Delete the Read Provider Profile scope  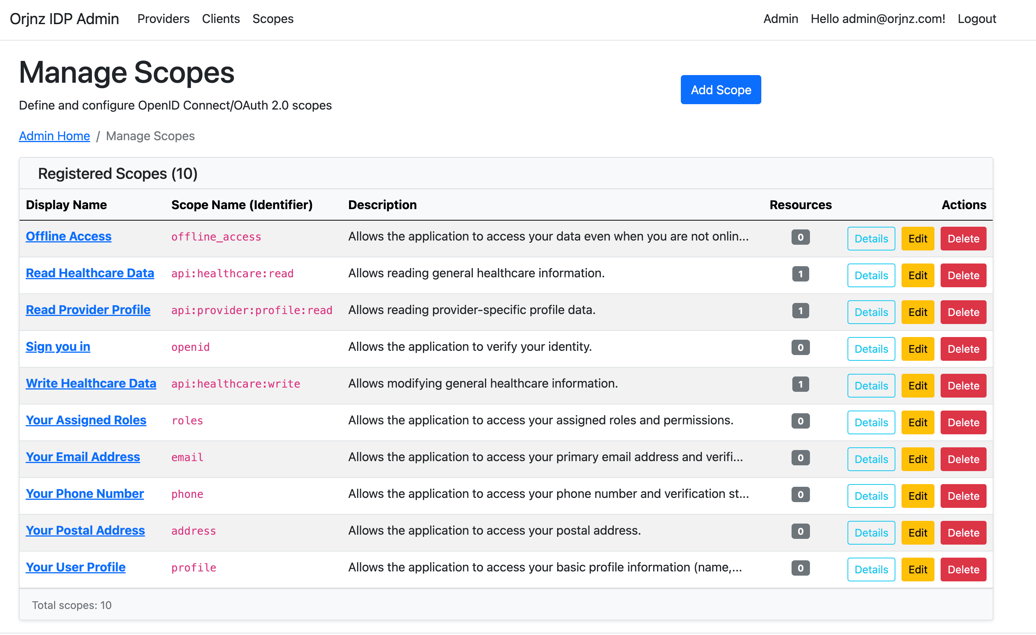tap(963, 312)
